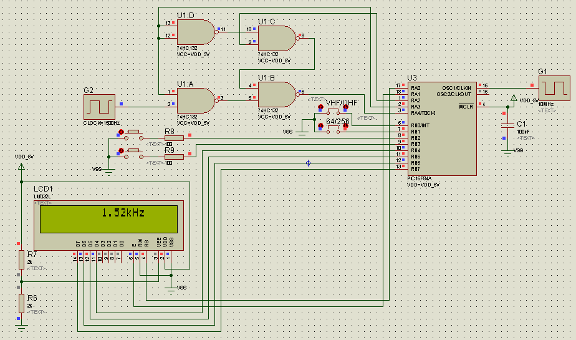Toggle the VHF/UHF switch contacts

pos(333,110)
